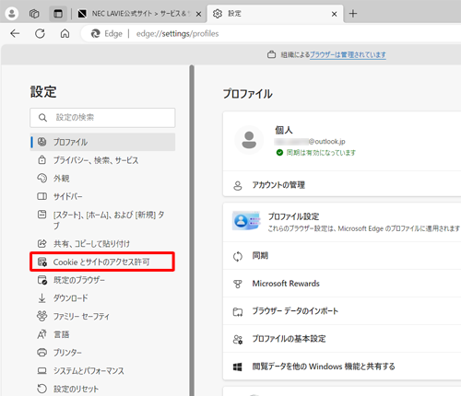Open プリンター settings
The image size is (461, 396).
[102, 353]
